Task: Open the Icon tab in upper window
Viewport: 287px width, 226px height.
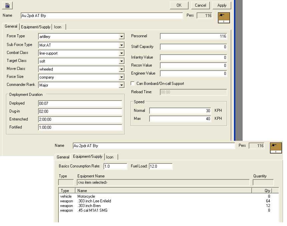Action: (x=58, y=27)
